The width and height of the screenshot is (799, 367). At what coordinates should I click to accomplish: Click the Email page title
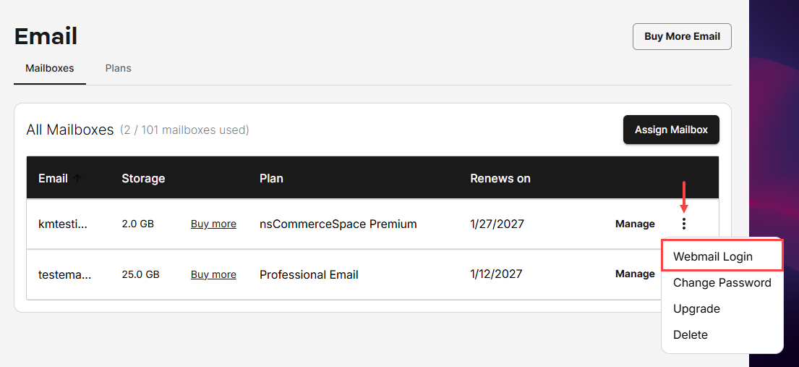pyautogui.click(x=46, y=37)
